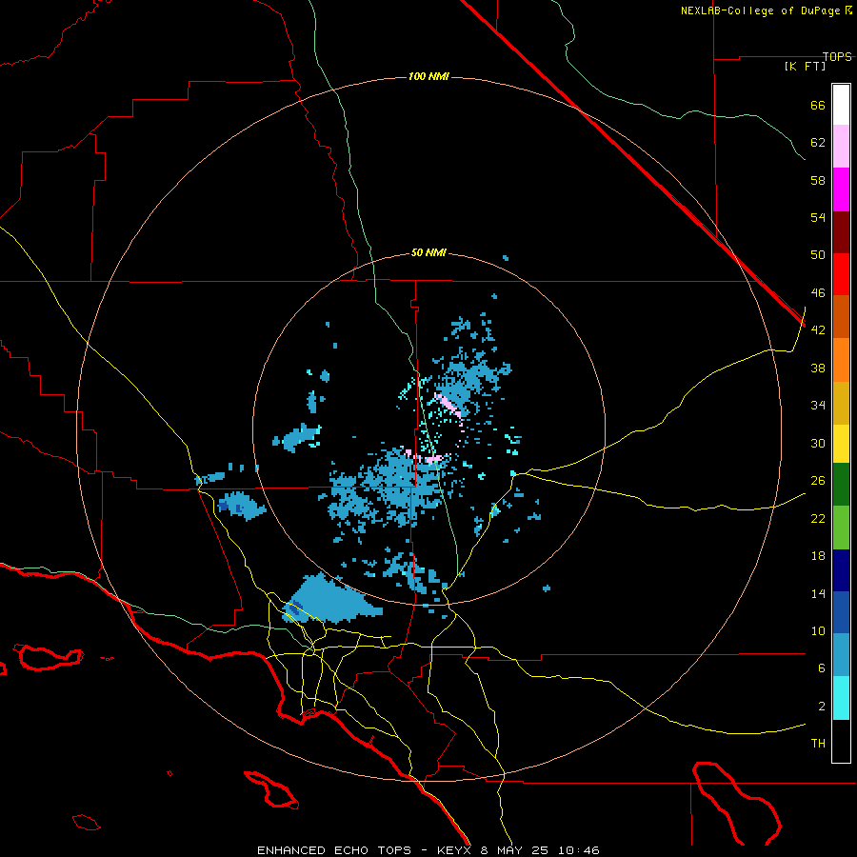Click the light blue swatch near 6
This screenshot has height=857, width=857.
click(x=841, y=655)
